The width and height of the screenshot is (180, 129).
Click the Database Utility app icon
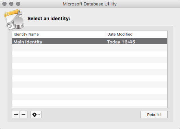pyautogui.click(x=14, y=20)
